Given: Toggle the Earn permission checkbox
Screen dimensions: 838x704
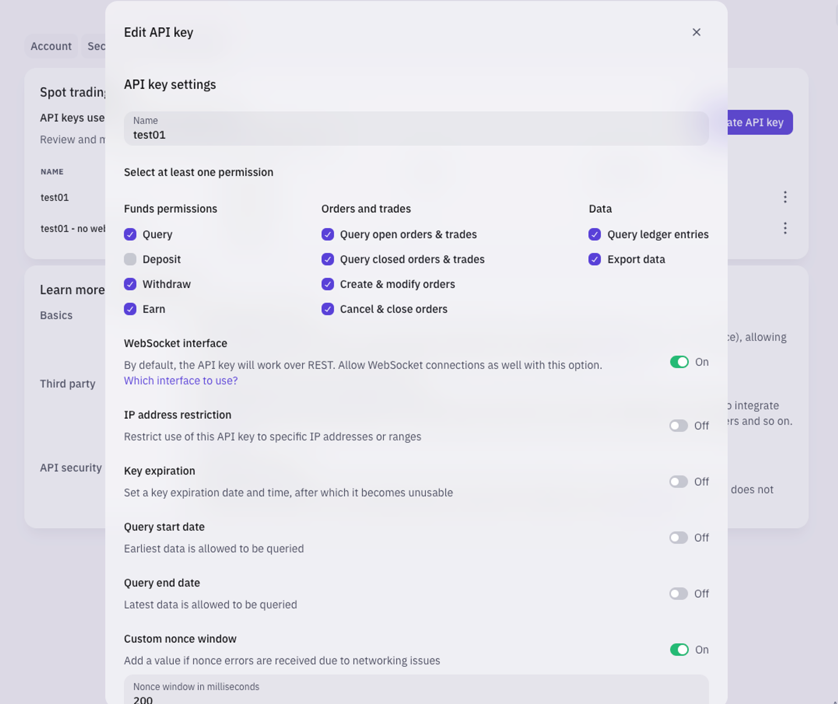Looking at the screenshot, I should pos(130,309).
